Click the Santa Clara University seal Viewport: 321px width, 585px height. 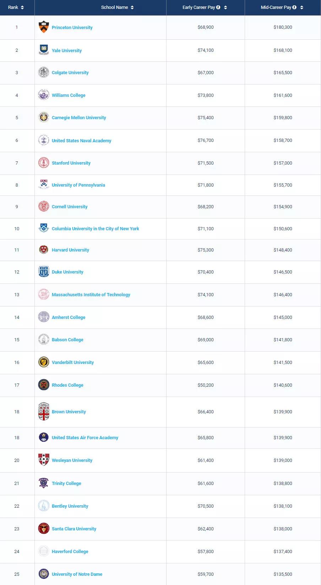coord(44,528)
